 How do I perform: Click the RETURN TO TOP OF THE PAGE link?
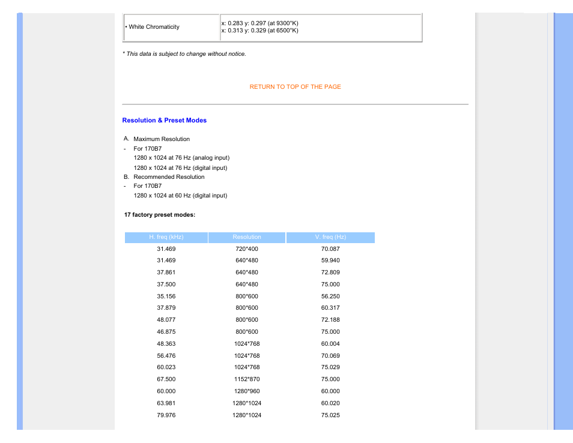[295, 87]
